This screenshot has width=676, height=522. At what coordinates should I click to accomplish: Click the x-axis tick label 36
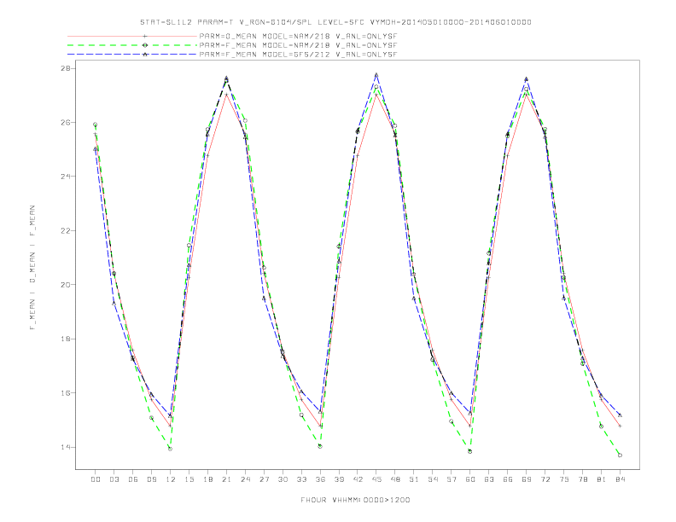click(x=320, y=479)
